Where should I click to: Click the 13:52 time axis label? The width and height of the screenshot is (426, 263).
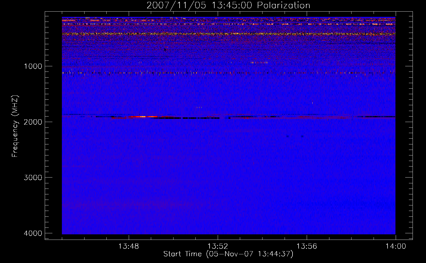(218, 246)
